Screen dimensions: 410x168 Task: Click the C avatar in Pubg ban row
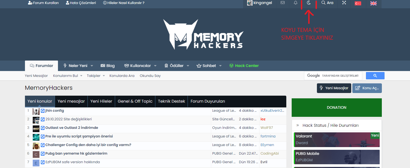[x=36, y=154]
